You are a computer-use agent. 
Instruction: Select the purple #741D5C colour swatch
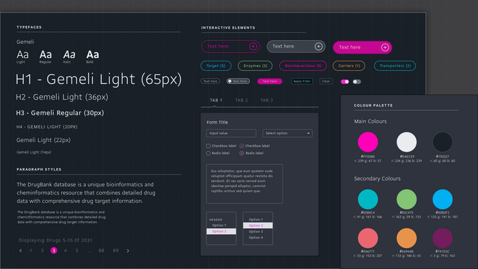coord(442,238)
